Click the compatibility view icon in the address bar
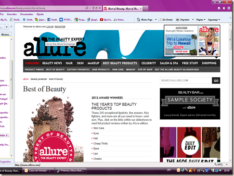The image size is (234, 176). point(93,8)
